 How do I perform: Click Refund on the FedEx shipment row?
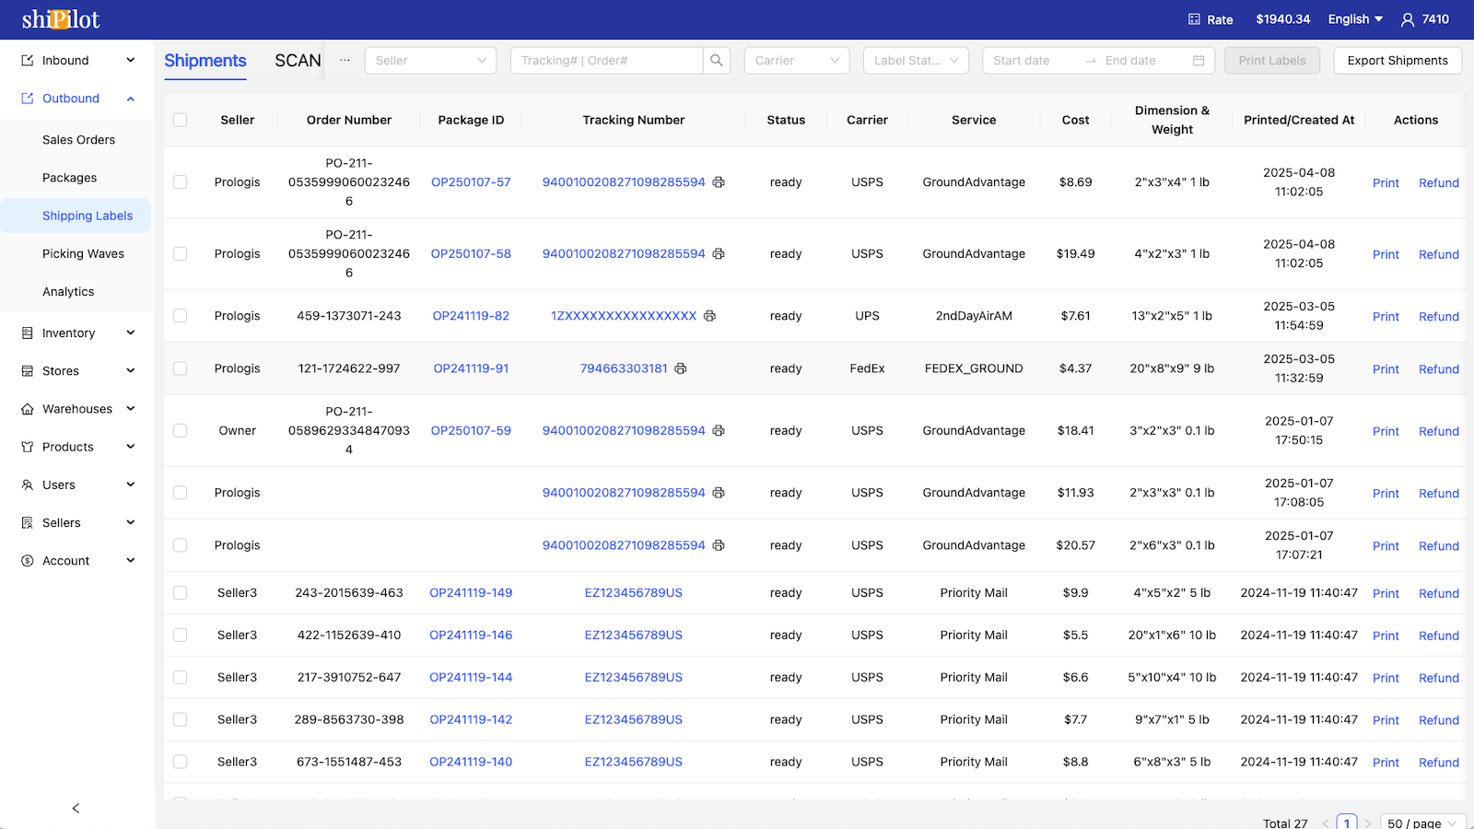(1438, 368)
